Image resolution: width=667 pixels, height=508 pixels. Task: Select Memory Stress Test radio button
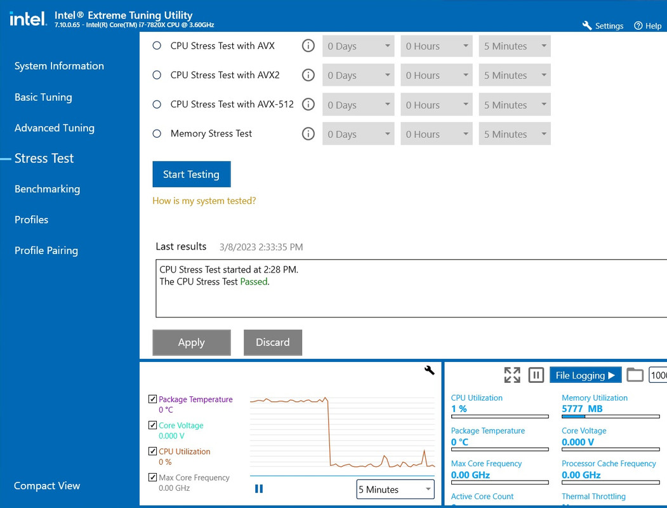[x=157, y=133]
